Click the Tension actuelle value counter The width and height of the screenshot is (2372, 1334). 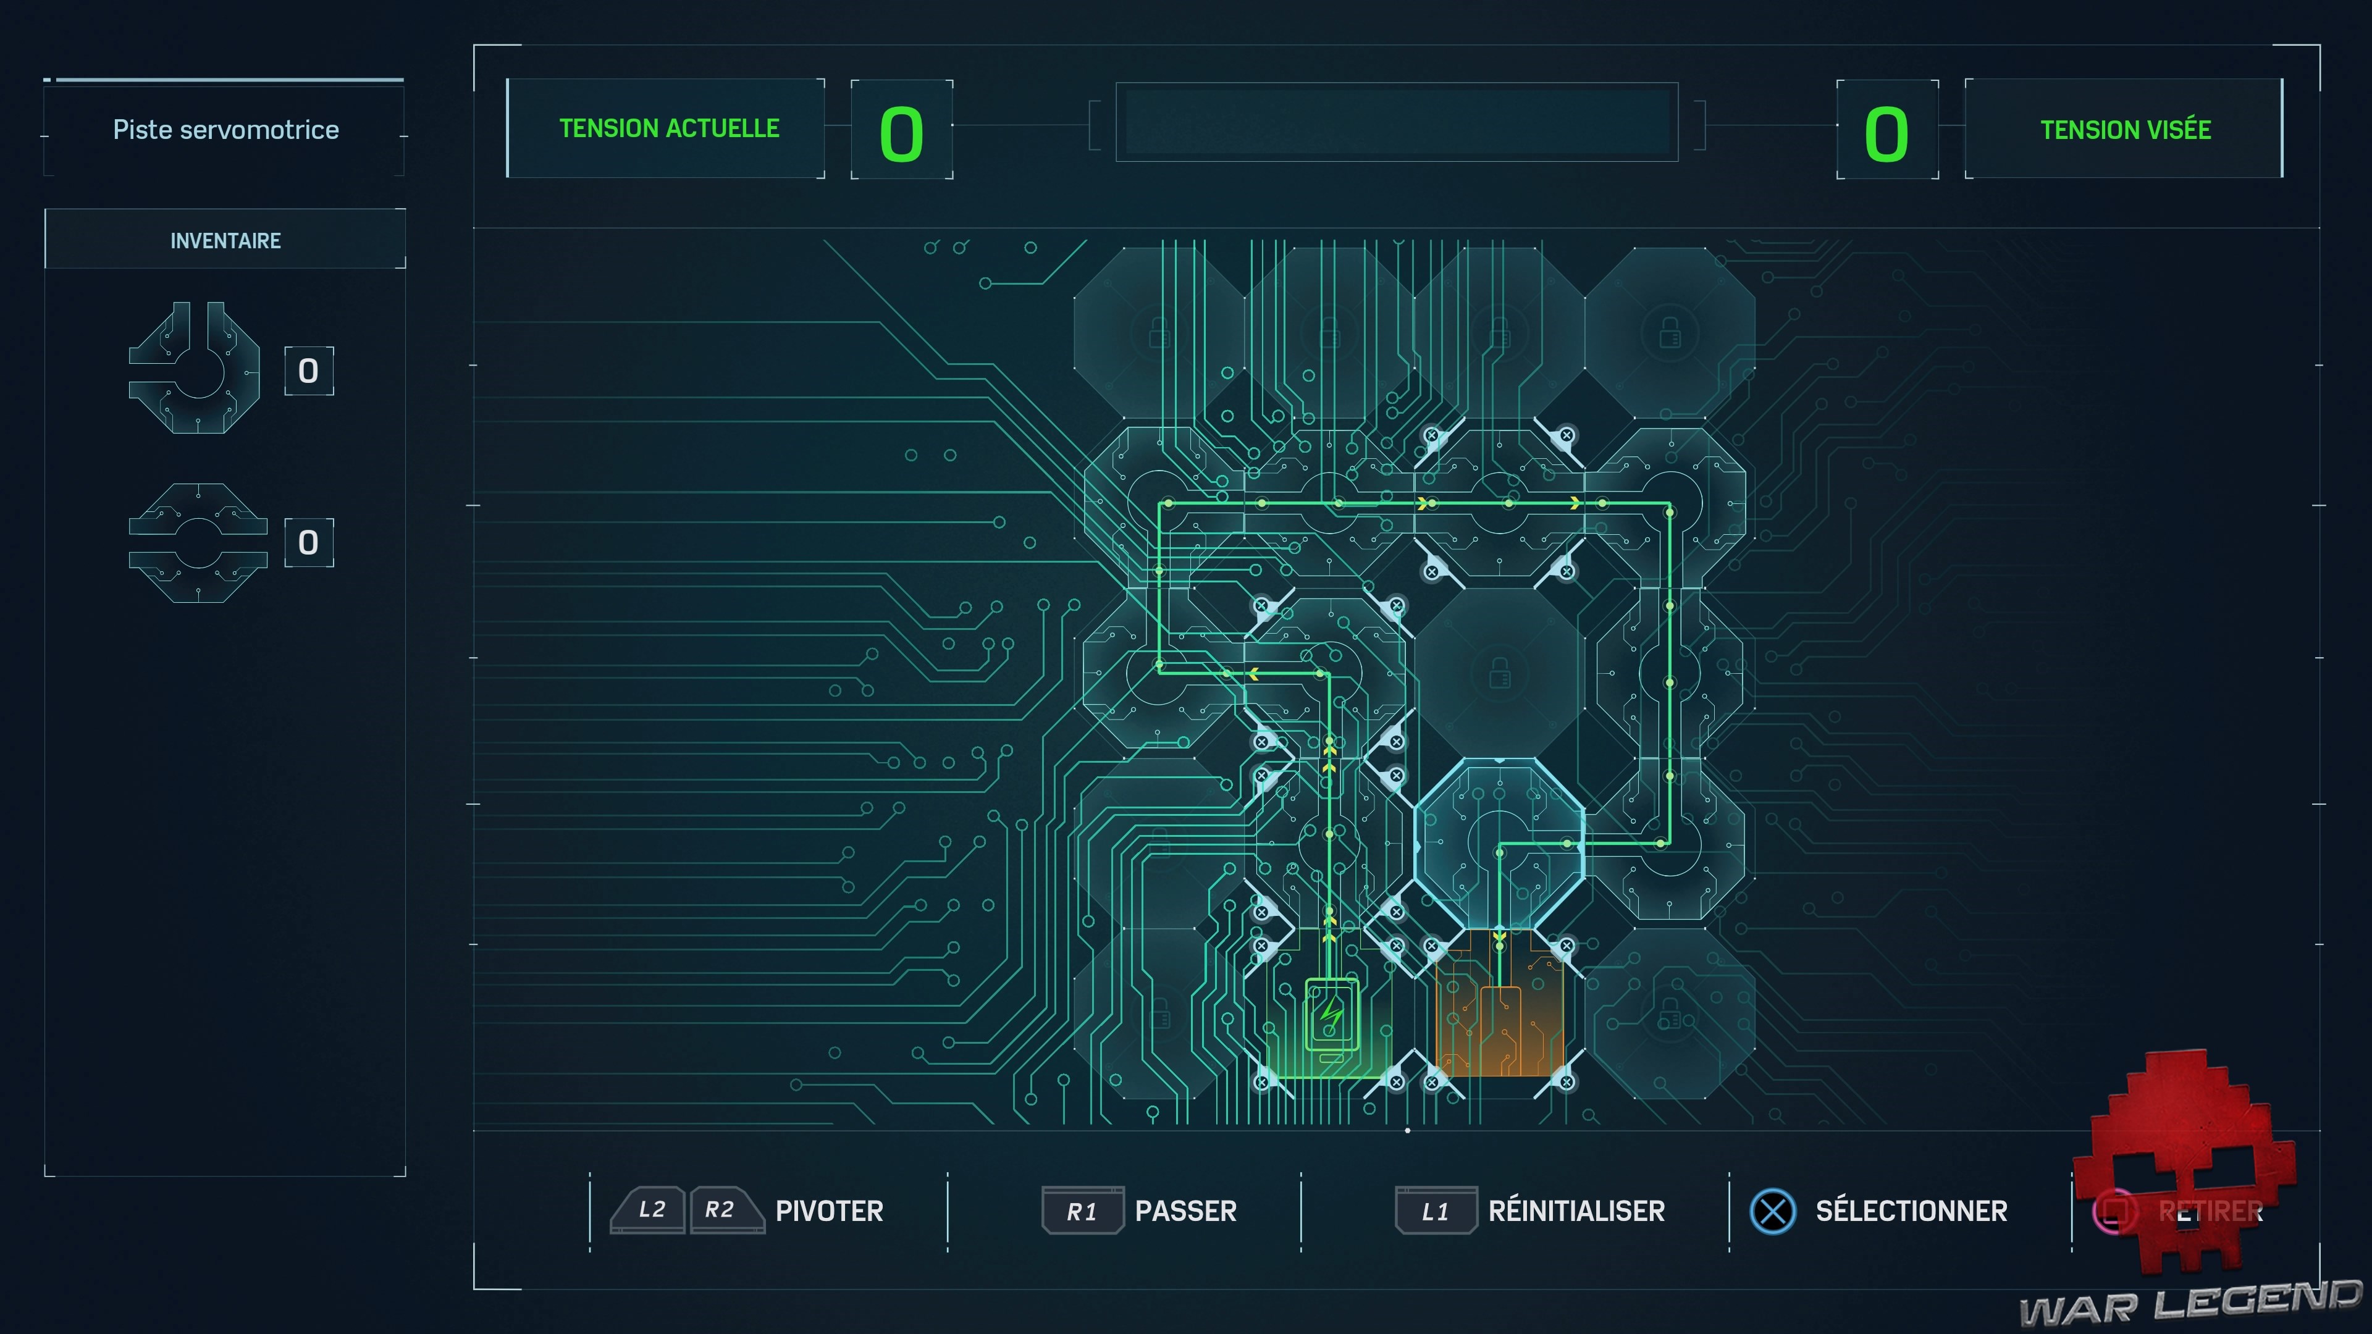(901, 131)
